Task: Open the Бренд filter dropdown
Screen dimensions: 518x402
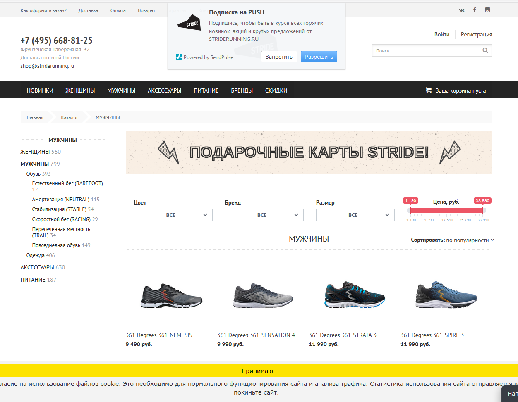Action: point(264,215)
